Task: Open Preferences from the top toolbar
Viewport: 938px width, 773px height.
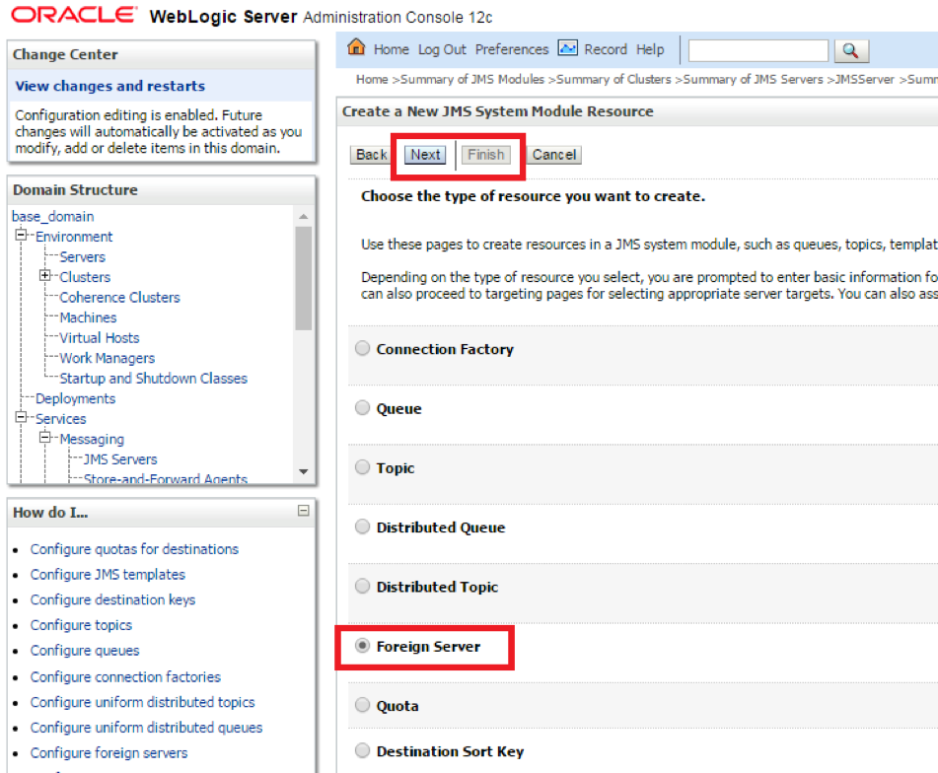Action: pyautogui.click(x=511, y=49)
